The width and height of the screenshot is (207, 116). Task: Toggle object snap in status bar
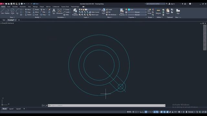157,112
